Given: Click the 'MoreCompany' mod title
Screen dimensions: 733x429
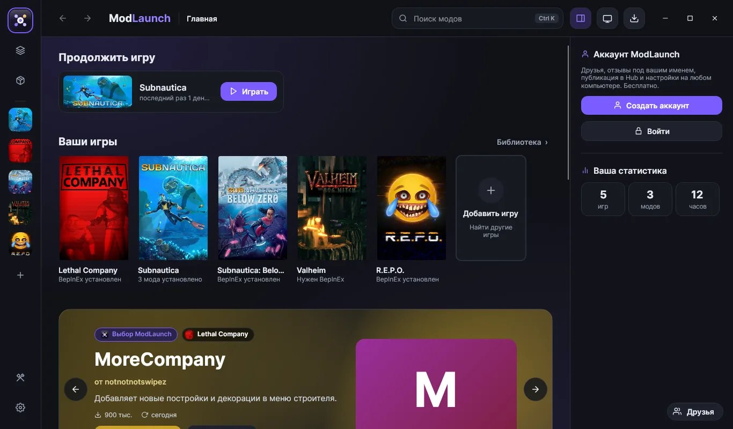Looking at the screenshot, I should coord(160,359).
